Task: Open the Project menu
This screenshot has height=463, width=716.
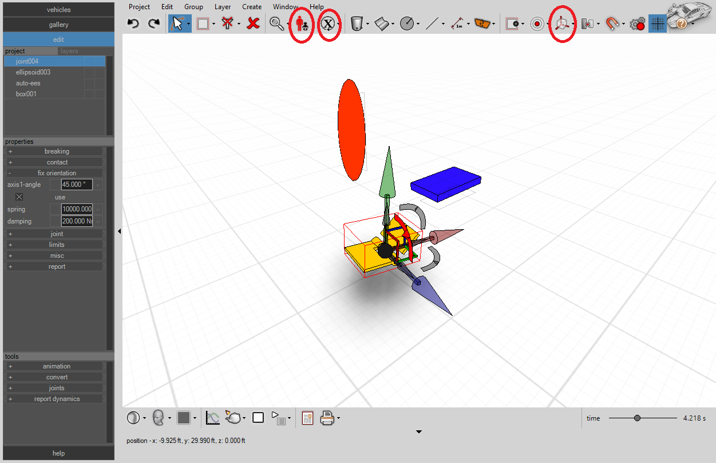Action: coord(139,7)
